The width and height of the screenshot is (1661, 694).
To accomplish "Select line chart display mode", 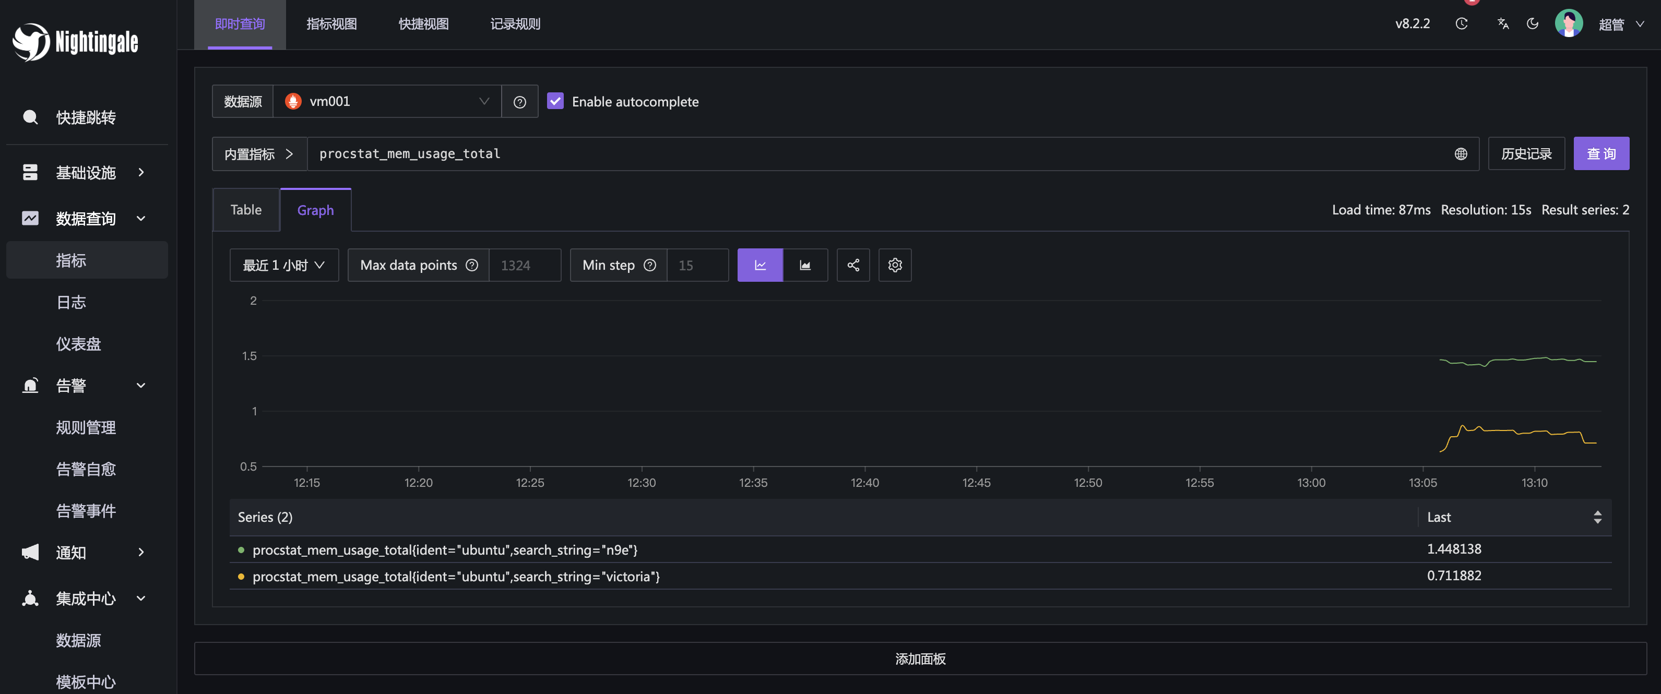I will pyautogui.click(x=760, y=265).
